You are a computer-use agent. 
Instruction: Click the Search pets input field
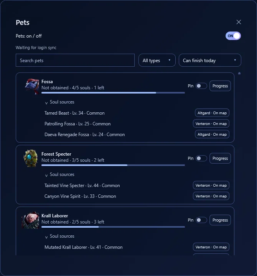click(x=75, y=61)
